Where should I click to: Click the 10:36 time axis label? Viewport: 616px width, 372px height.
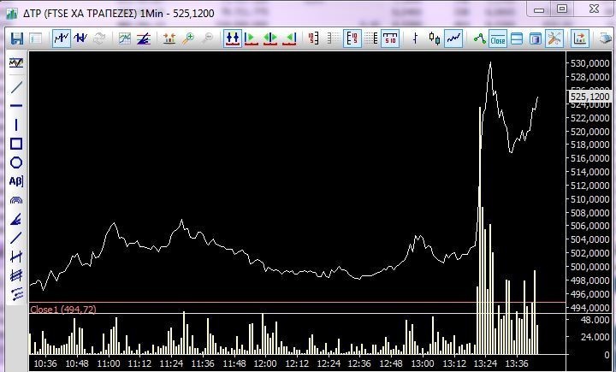(x=45, y=363)
